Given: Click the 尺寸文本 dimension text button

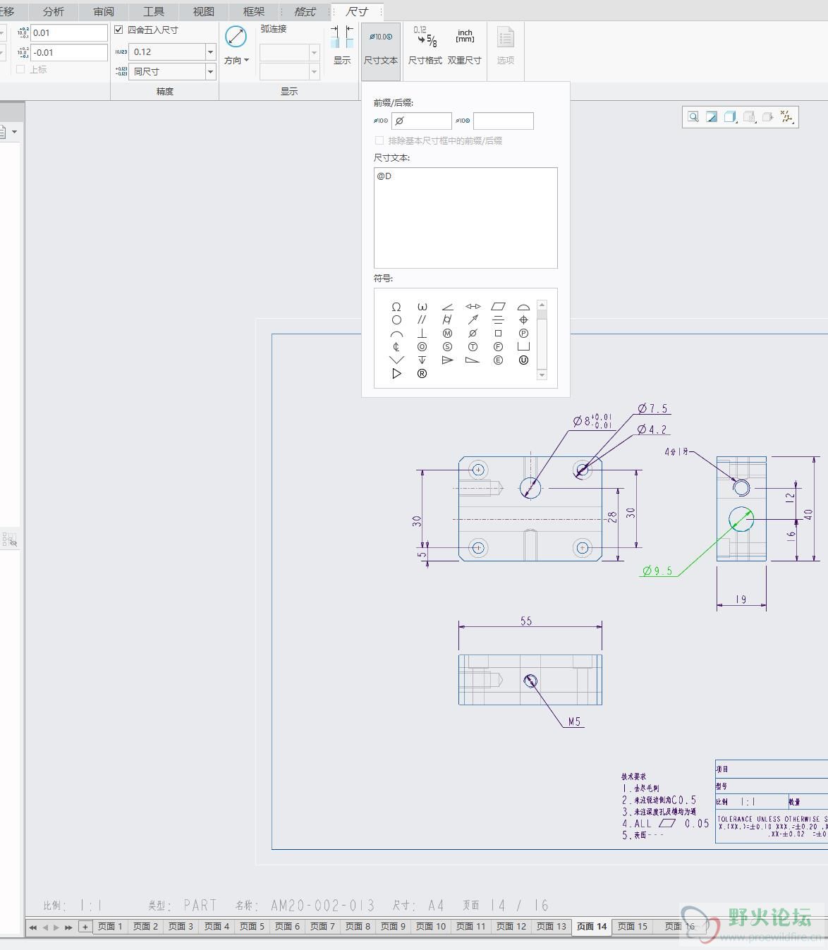Looking at the screenshot, I should [381, 46].
